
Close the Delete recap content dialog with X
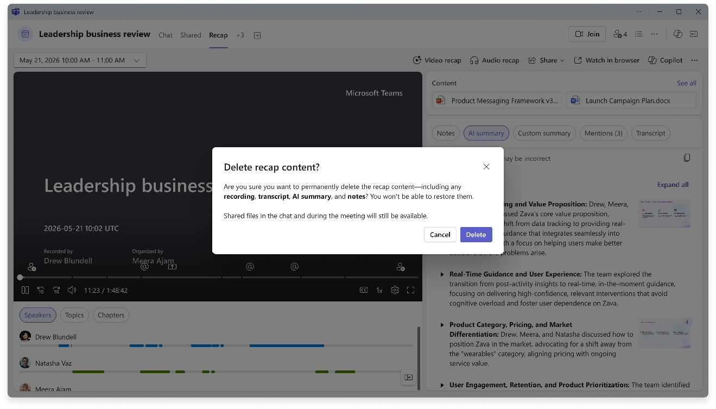click(x=486, y=167)
